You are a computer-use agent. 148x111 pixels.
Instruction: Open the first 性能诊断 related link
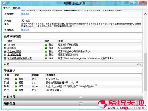click(25, 14)
